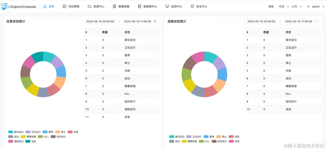Image resolution: width=326 pixels, height=150 pixels.
Task: Click 任务状态统计 start date 2024-05-10 00:00:00
Action: tap(100, 21)
